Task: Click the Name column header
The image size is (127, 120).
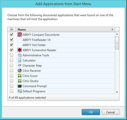Action: point(65,30)
